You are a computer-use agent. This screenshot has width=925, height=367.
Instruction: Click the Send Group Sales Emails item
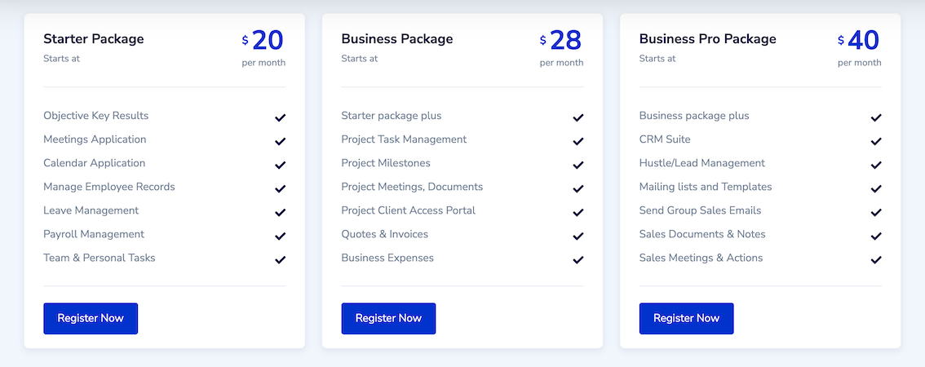[700, 210]
